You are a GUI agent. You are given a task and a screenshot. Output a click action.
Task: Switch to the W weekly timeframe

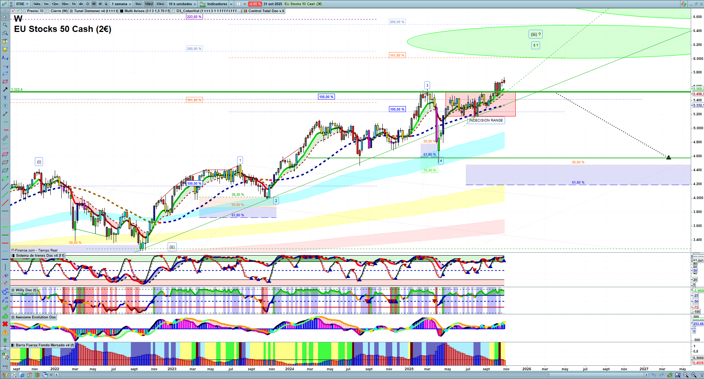coord(94,4)
